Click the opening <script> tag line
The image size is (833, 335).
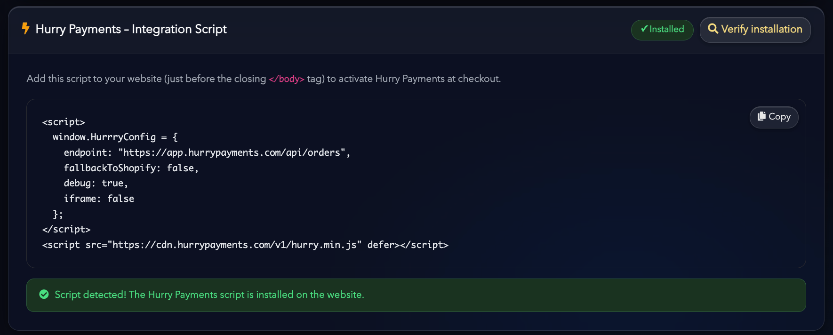[64, 122]
